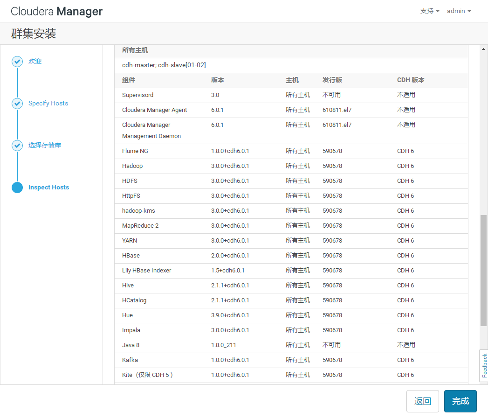Open the admin account dropdown

coord(458,11)
